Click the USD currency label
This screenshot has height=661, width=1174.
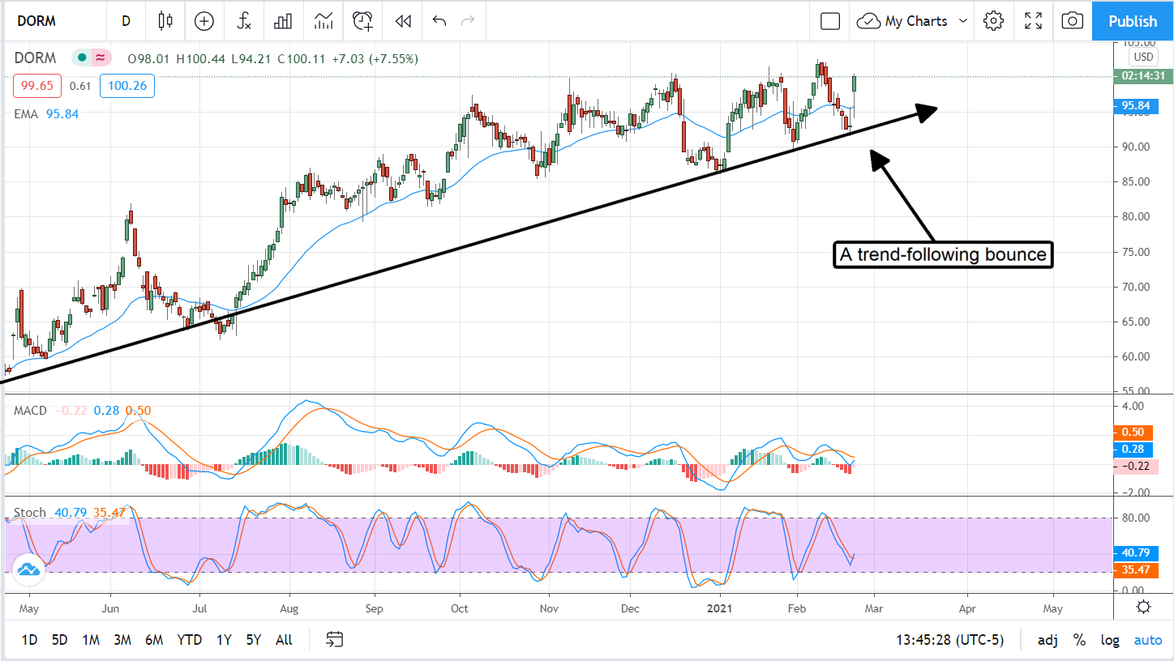point(1143,57)
